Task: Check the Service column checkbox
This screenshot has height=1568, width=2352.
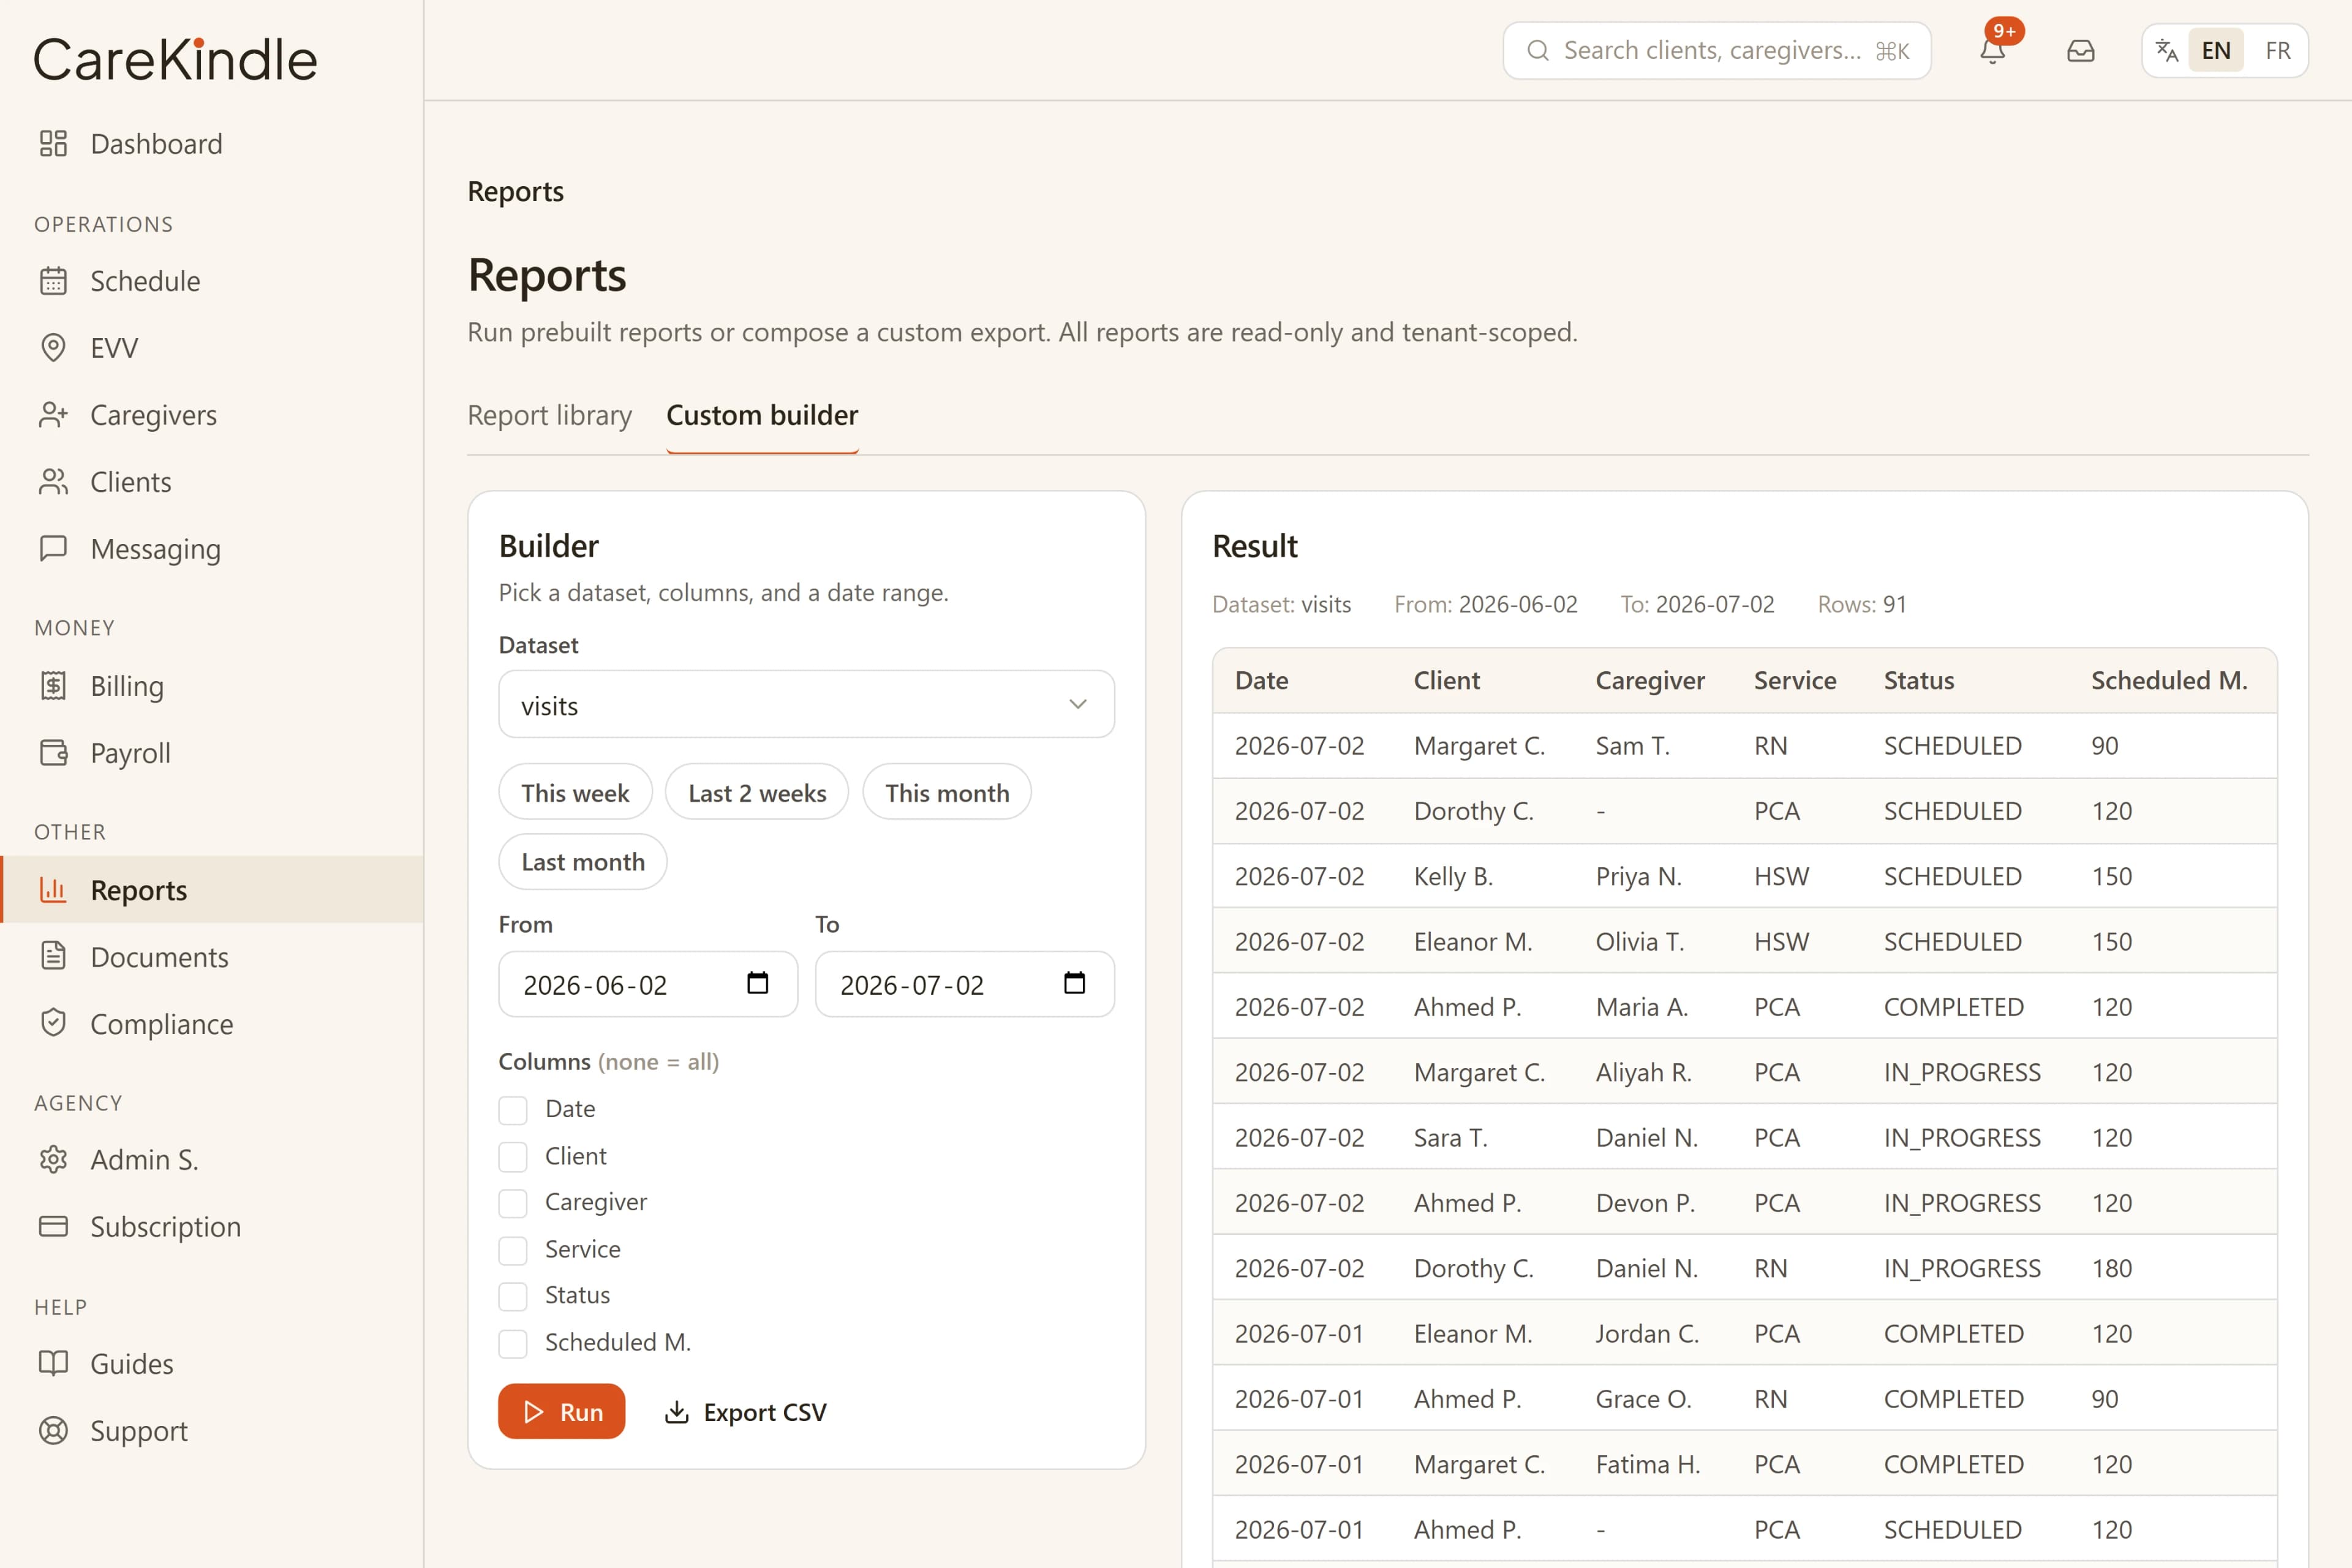Action: (513, 1250)
